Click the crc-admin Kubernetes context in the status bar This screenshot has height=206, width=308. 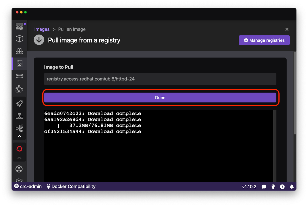point(28,186)
